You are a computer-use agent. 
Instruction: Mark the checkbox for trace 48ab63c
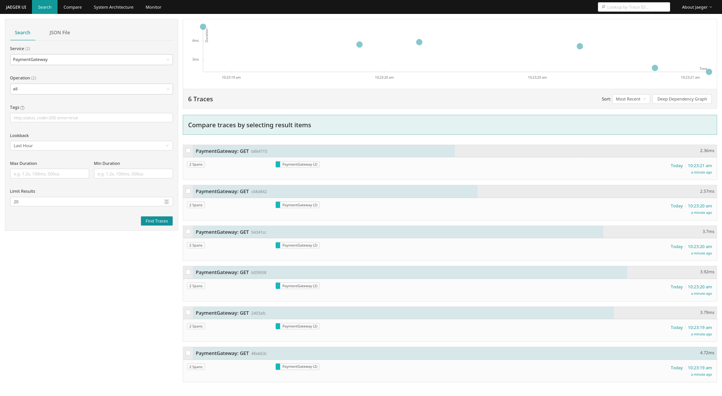click(188, 353)
